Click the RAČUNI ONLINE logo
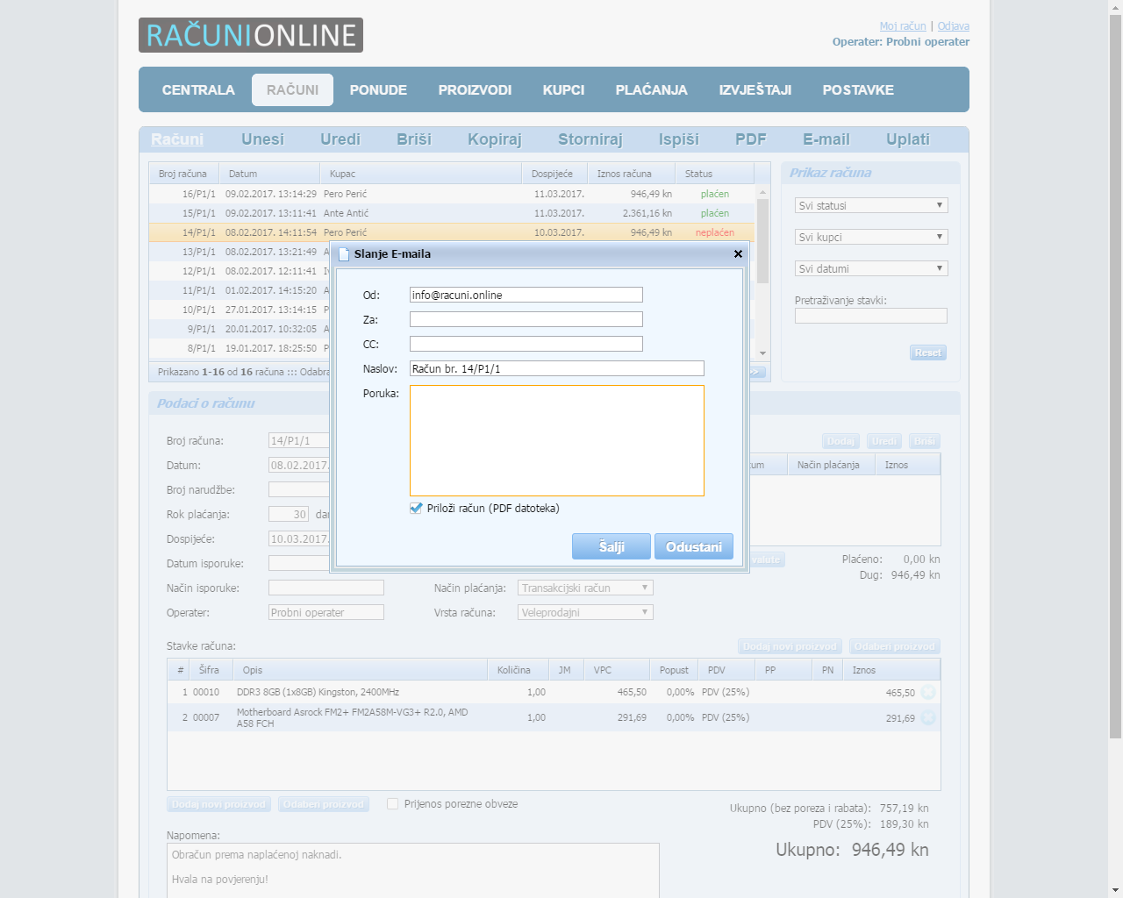Screen dimensions: 1123x898 click(x=251, y=35)
